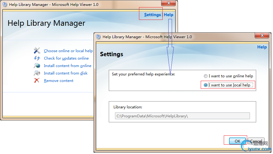This screenshot has width=273, height=154.
Task: Open Help link in the back window
Action: (168, 15)
